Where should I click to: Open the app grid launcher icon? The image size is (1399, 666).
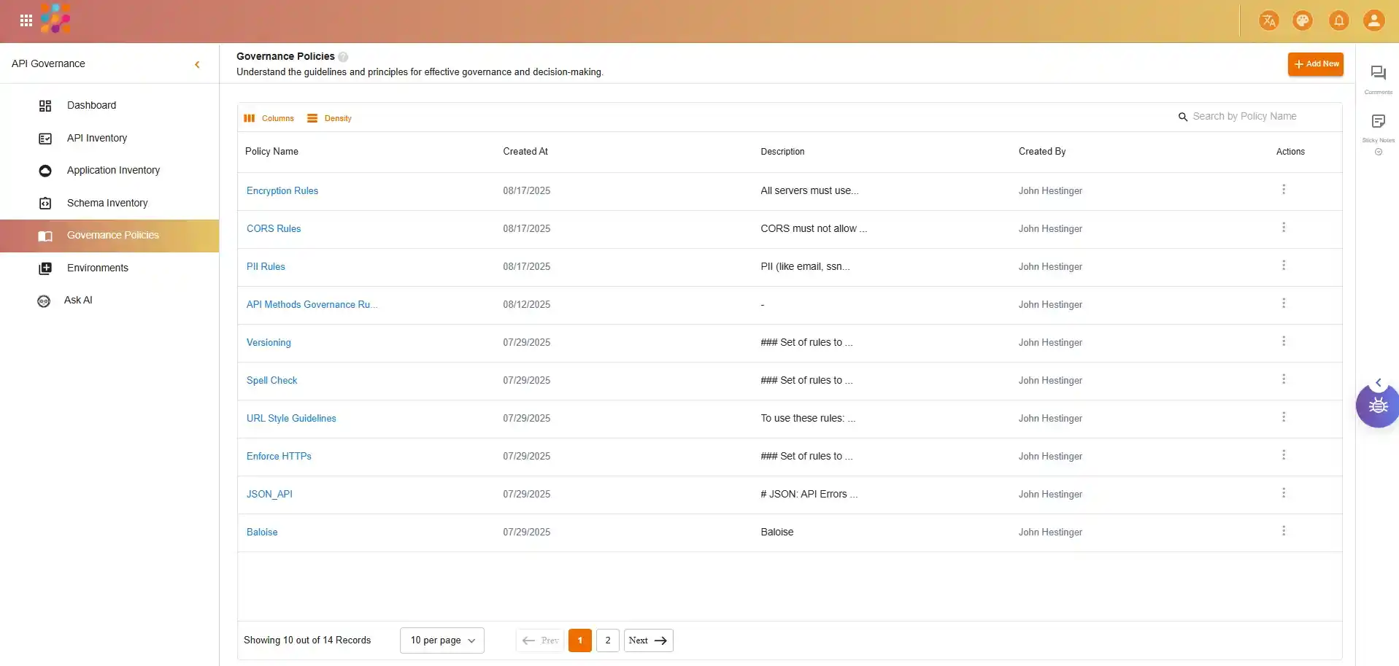(x=26, y=20)
